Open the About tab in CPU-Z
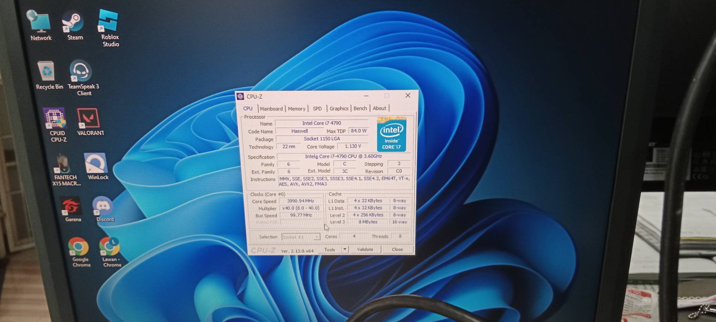Viewport: 716px width, 322px height. click(379, 108)
